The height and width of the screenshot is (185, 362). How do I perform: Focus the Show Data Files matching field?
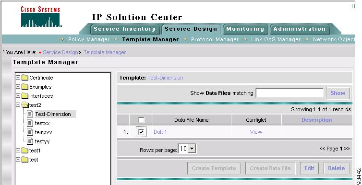pyautogui.click(x=290, y=93)
